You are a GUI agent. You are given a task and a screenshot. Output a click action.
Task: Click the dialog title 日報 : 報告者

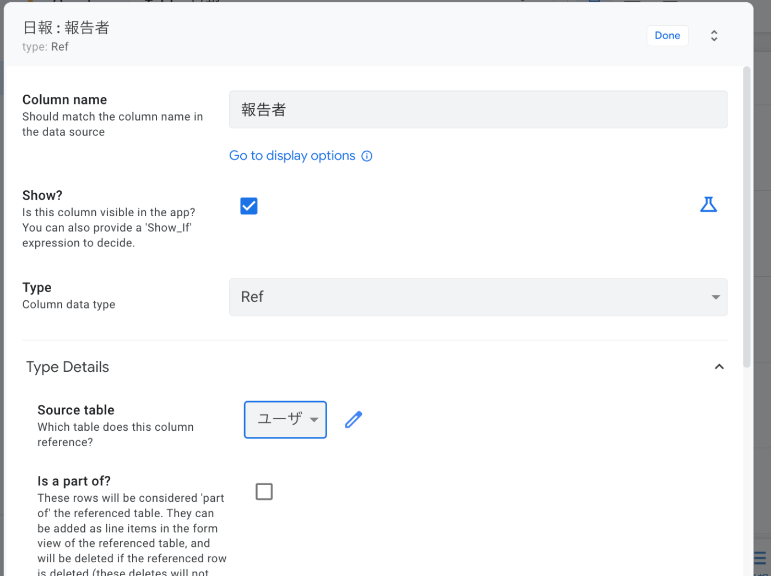tap(66, 28)
